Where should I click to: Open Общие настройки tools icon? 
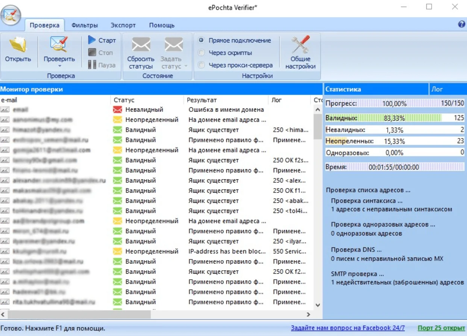[x=300, y=45]
